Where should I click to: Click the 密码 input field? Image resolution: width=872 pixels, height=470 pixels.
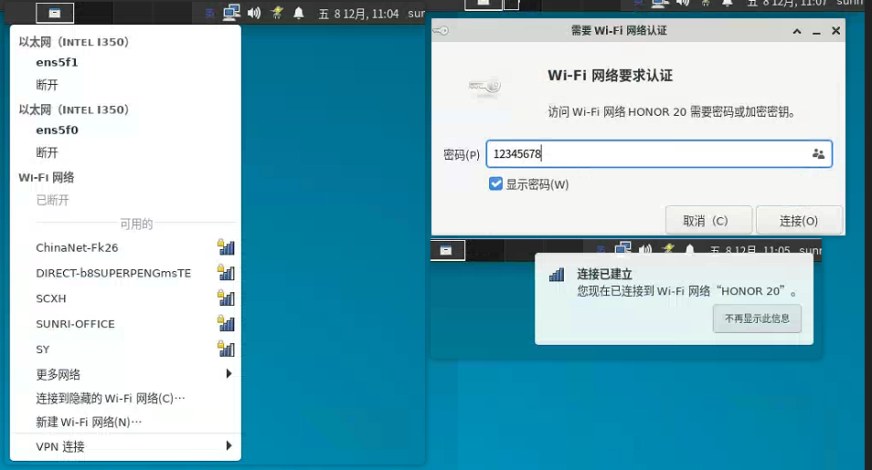coord(644,154)
